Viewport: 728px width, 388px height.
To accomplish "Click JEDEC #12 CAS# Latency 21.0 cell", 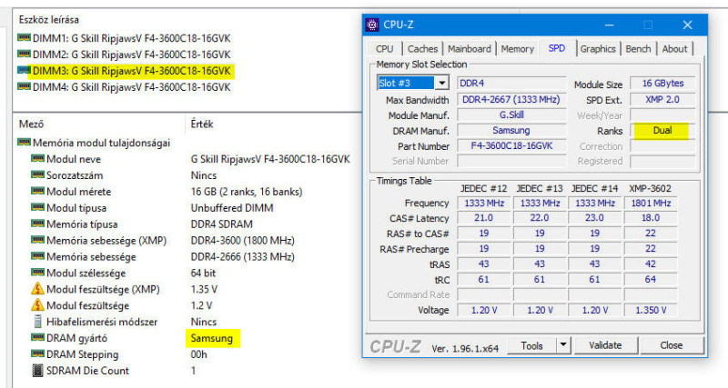I will [x=484, y=218].
